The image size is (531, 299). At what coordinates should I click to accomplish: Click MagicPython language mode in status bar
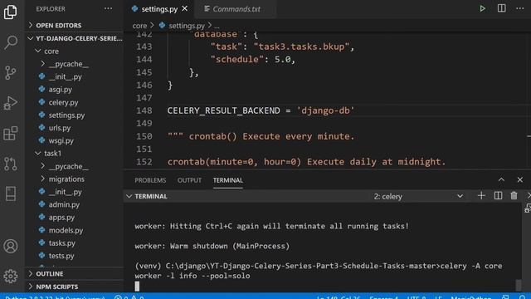pos(470,297)
